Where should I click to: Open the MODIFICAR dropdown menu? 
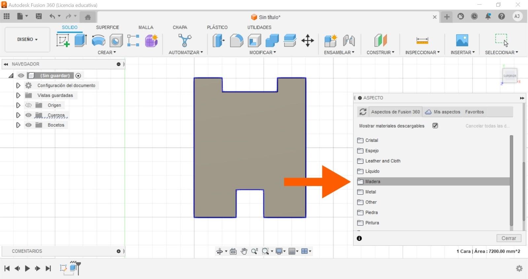[x=263, y=52]
